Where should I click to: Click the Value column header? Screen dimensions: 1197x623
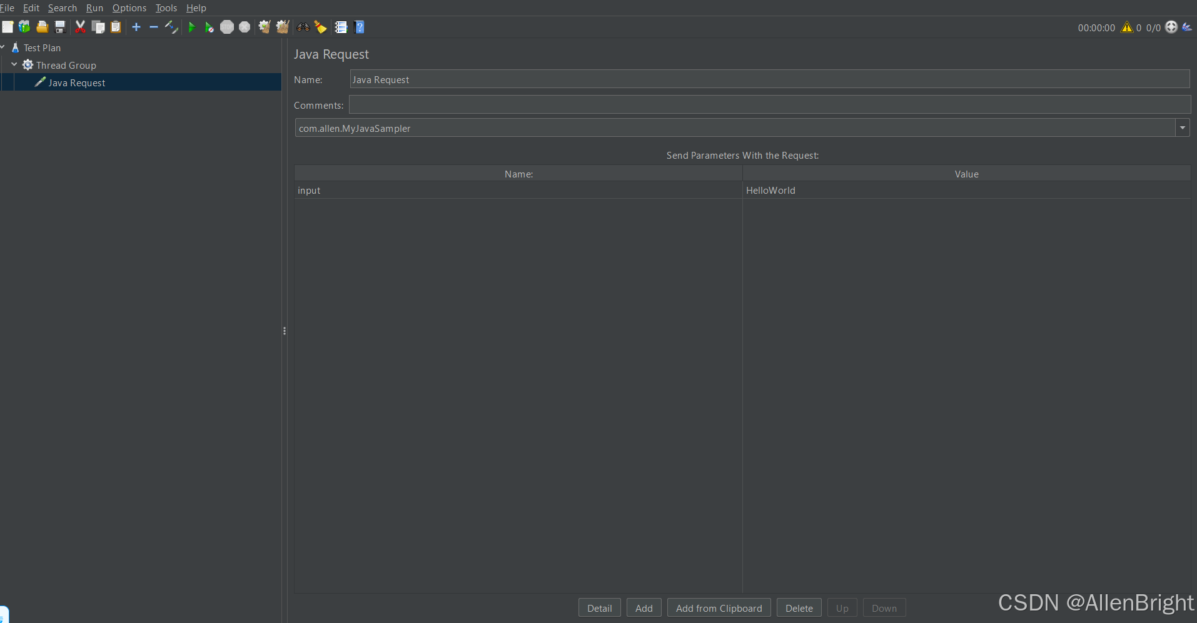tap(966, 174)
